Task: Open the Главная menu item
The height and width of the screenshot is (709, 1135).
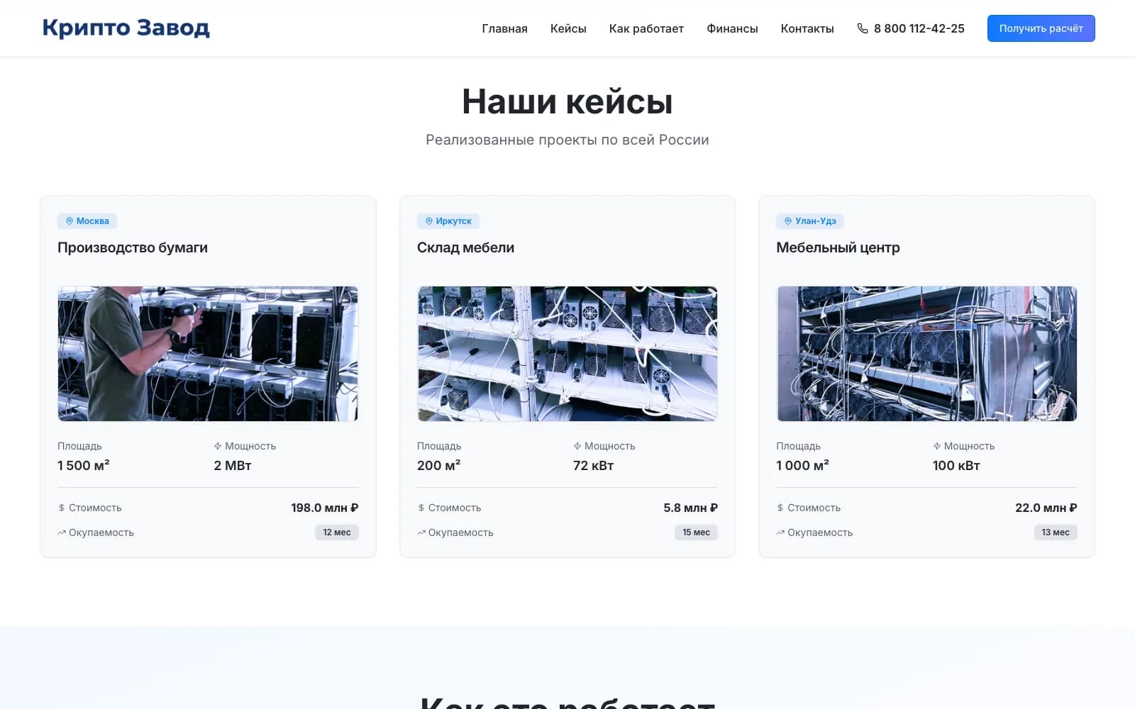Action: (504, 28)
